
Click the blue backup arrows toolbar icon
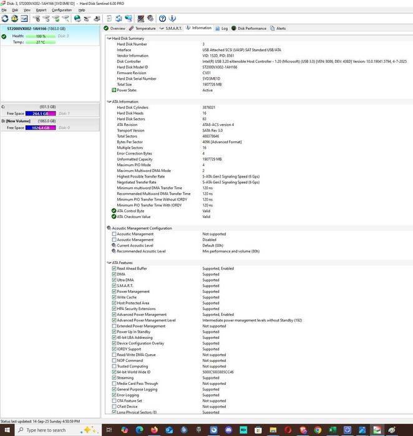119,19
